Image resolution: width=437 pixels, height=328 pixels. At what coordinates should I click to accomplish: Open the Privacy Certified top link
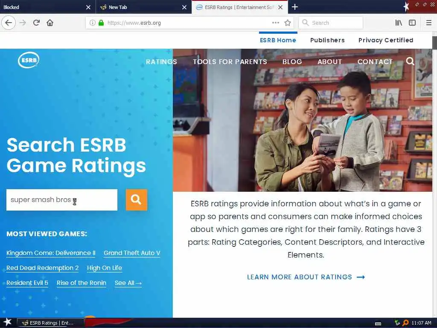[x=386, y=40]
